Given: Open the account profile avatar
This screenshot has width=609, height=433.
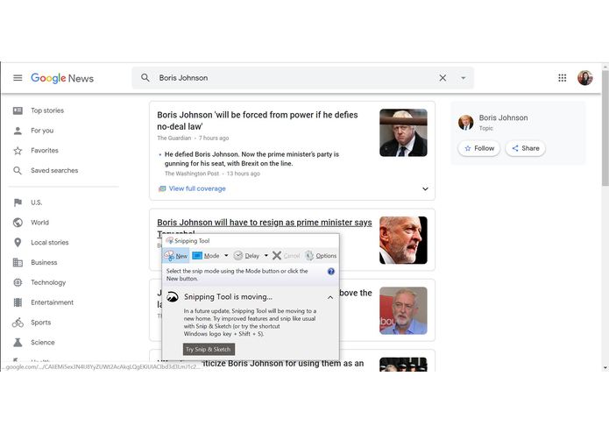Looking at the screenshot, I should pyautogui.click(x=585, y=78).
